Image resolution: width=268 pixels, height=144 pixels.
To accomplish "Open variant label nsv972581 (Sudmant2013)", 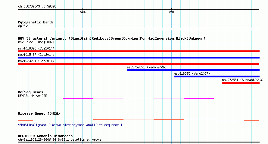I will pos(243,80).
